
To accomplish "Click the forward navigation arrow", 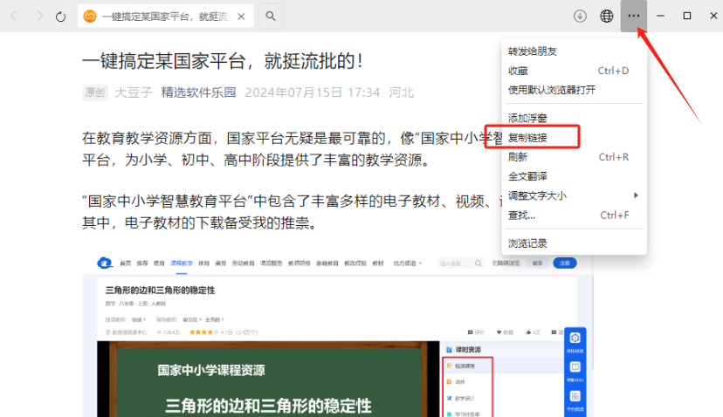I will point(37,17).
